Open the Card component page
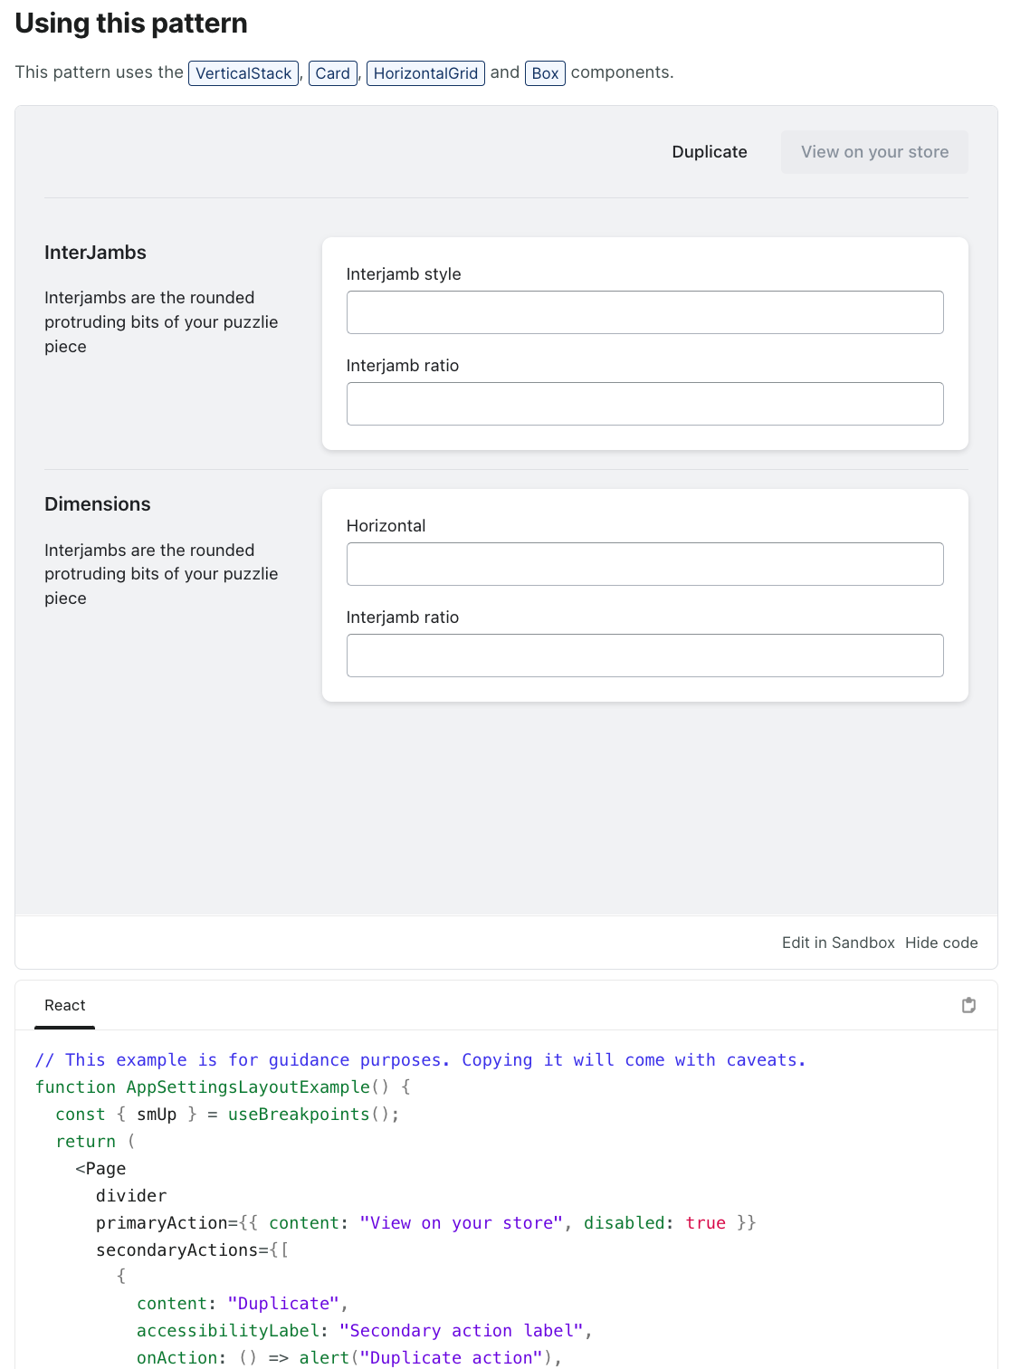Image resolution: width=1030 pixels, height=1369 pixels. [332, 72]
